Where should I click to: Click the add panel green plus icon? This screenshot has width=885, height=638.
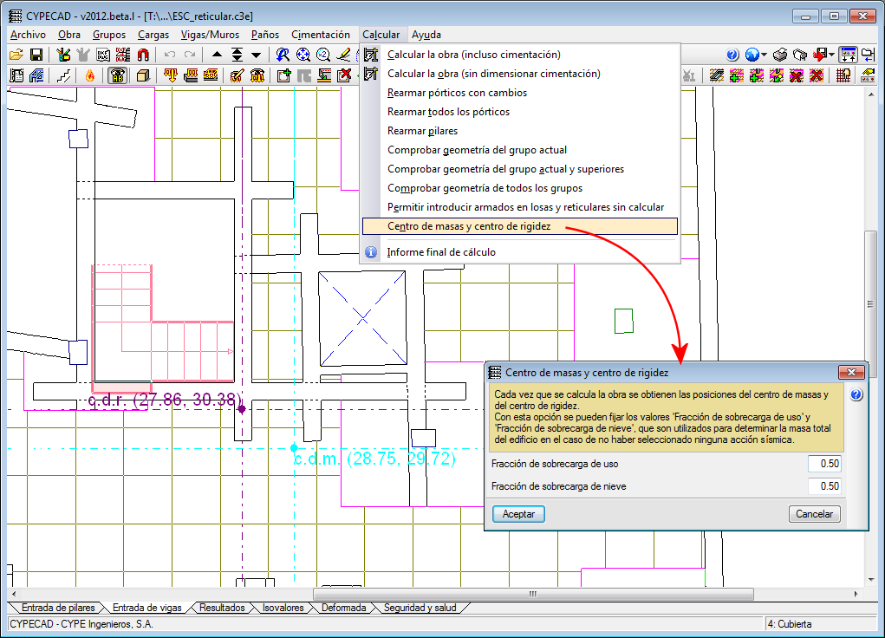(284, 75)
